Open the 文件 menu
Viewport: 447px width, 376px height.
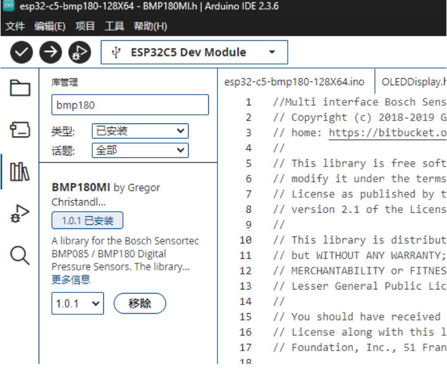[x=15, y=27]
